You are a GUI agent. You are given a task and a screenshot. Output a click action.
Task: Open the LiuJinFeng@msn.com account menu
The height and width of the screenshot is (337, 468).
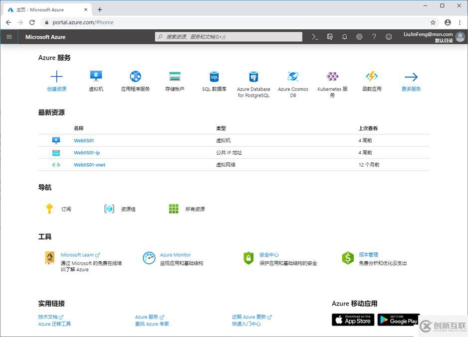434,37
